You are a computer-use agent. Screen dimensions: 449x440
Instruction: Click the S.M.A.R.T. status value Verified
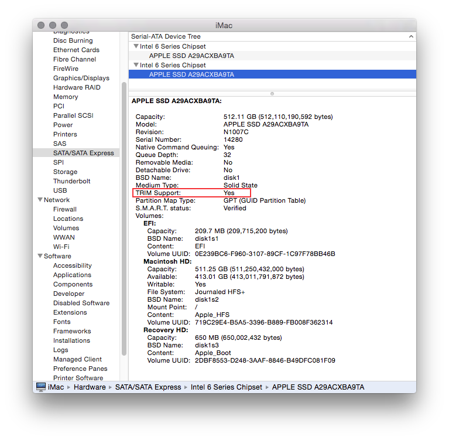235,208
